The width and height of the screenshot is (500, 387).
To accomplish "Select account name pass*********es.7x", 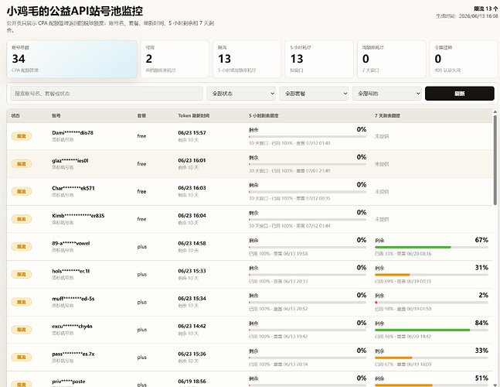I will pos(73,354).
